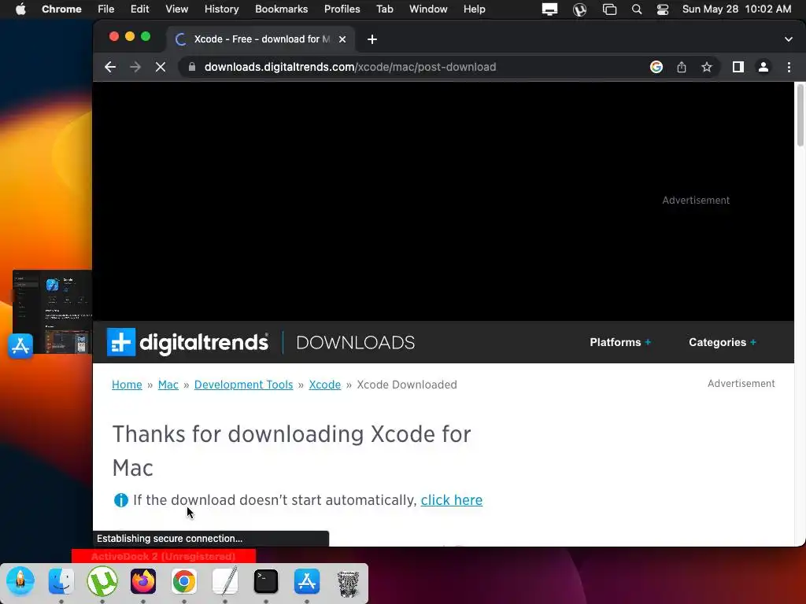Click the App Store icon beside thumbnail
Image resolution: width=806 pixels, height=604 pixels.
[x=20, y=346]
